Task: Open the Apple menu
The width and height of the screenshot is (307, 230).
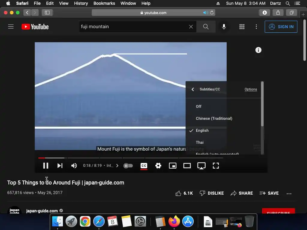Action: [x=8, y=3]
